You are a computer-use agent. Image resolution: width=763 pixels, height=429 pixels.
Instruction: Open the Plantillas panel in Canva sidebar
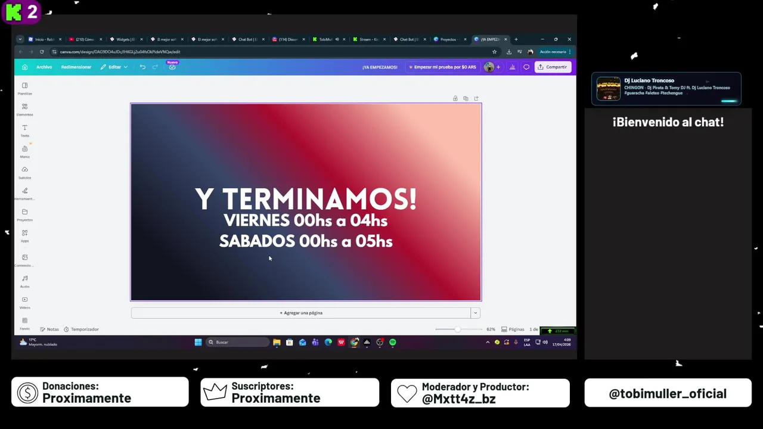(24, 88)
